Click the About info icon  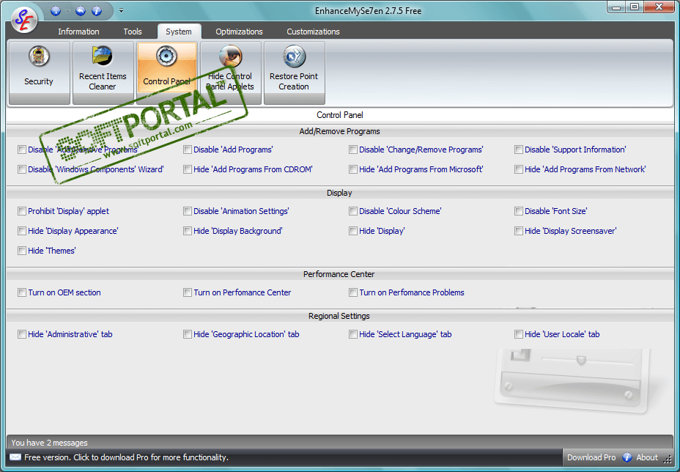(627, 457)
